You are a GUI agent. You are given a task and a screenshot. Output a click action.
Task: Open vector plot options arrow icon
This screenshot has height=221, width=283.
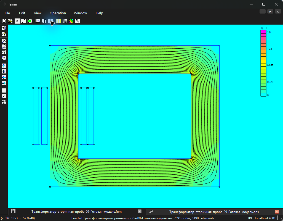(x=78, y=21)
